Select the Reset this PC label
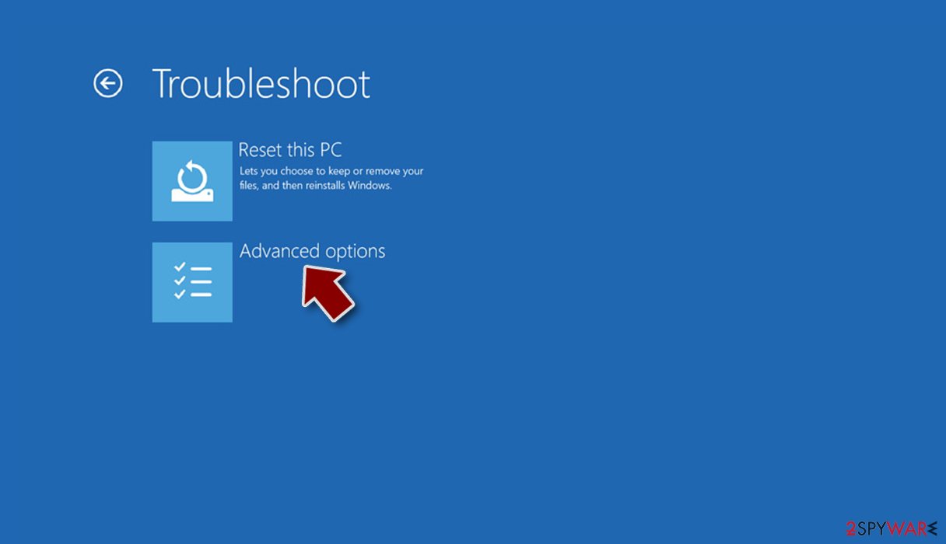The height and width of the screenshot is (544, 946). click(x=290, y=150)
